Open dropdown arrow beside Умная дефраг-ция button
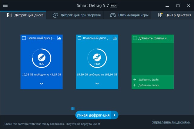The height and width of the screenshot is (129, 194). (115, 115)
